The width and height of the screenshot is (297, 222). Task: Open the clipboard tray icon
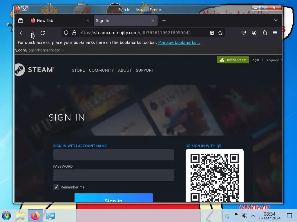[x=236, y=216]
